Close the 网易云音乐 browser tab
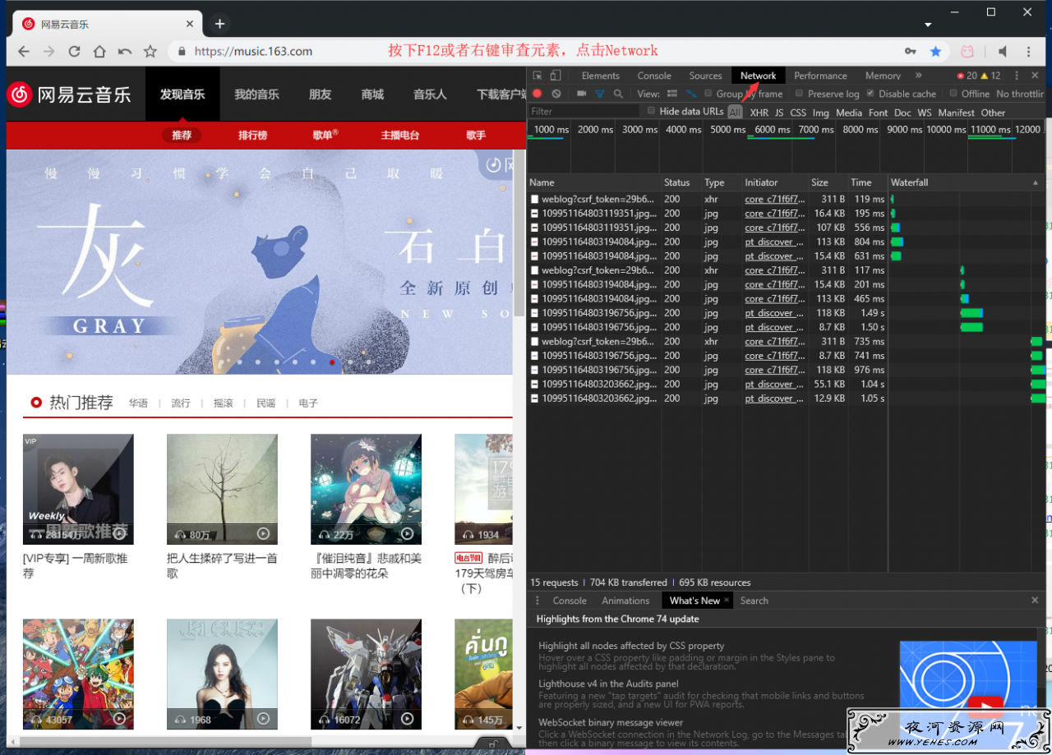The width and height of the screenshot is (1052, 755). [190, 24]
